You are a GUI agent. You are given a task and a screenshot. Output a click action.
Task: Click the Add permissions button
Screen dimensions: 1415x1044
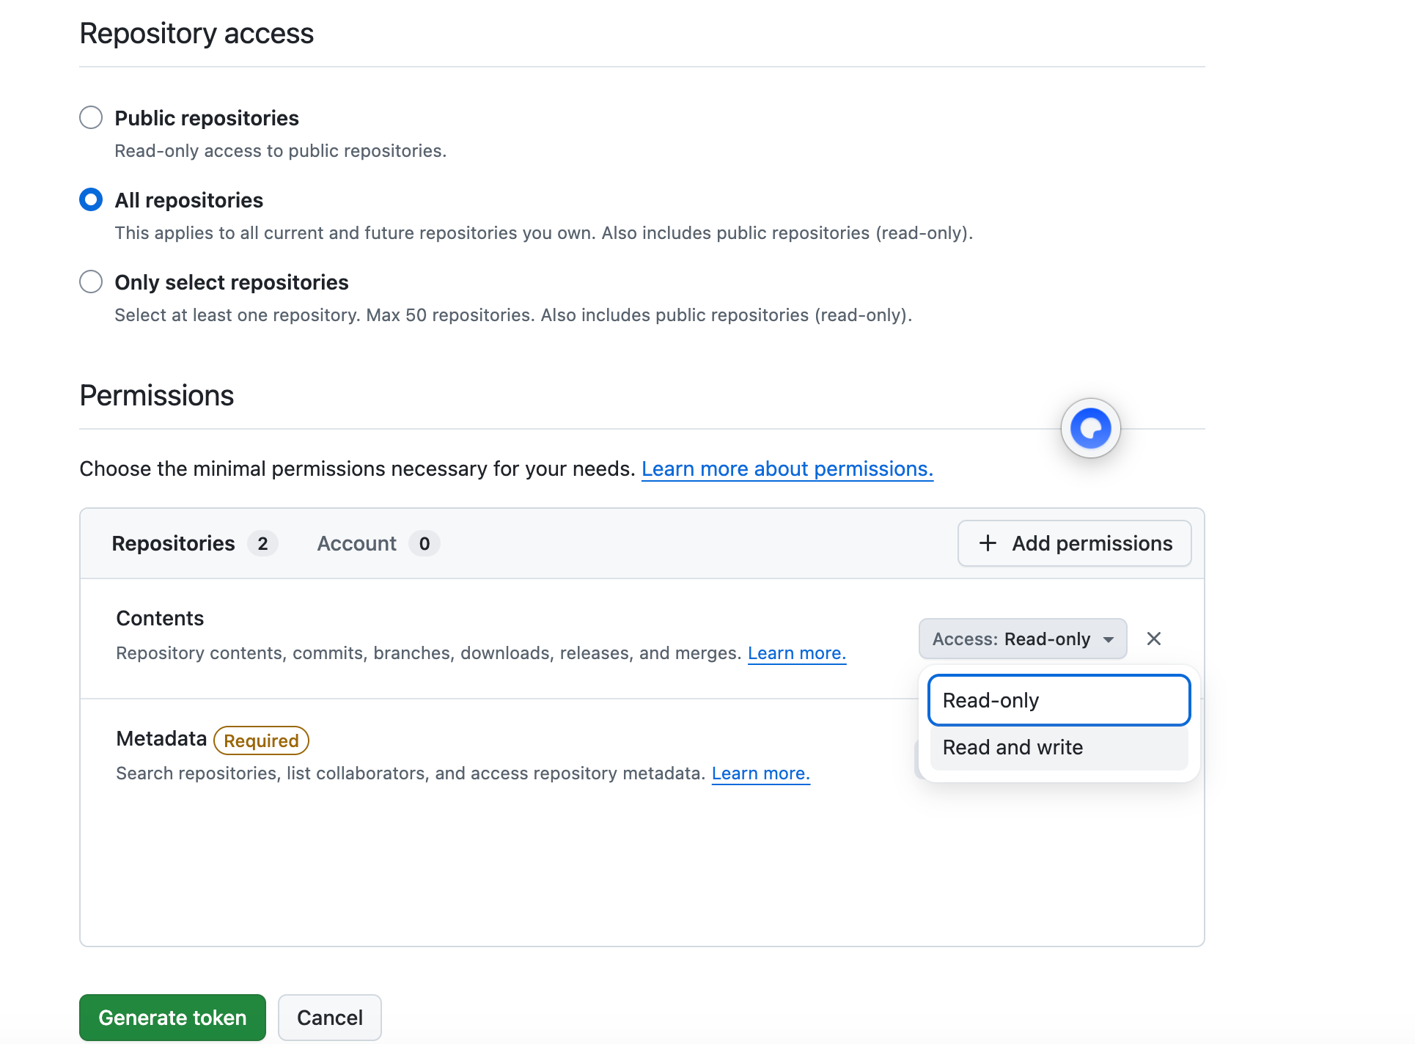(1074, 543)
